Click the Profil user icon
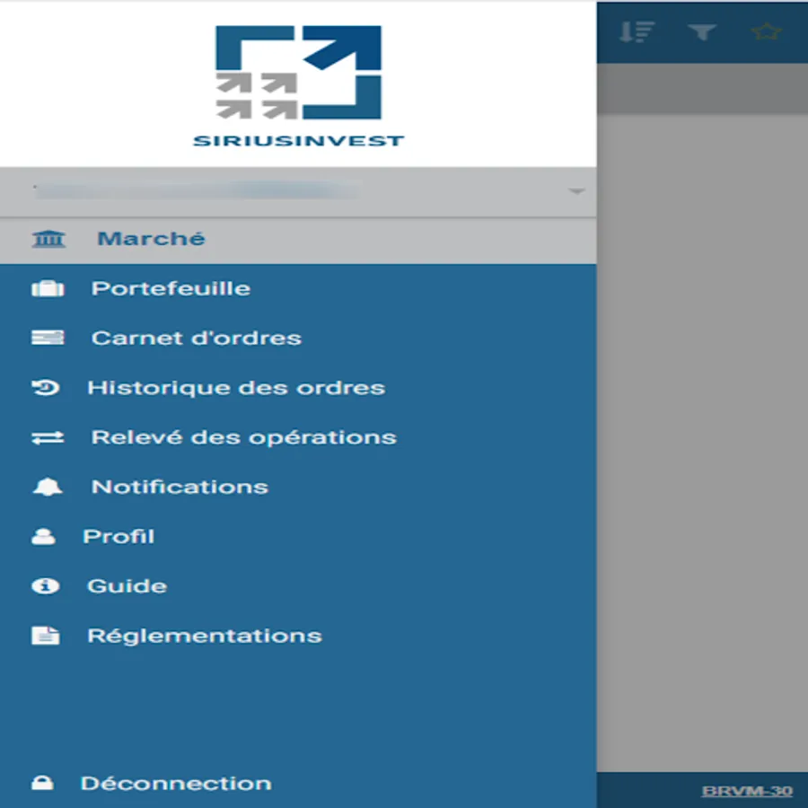808x808 pixels. coord(44,537)
